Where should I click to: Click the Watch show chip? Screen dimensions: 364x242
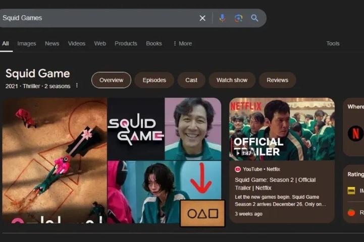click(x=232, y=80)
